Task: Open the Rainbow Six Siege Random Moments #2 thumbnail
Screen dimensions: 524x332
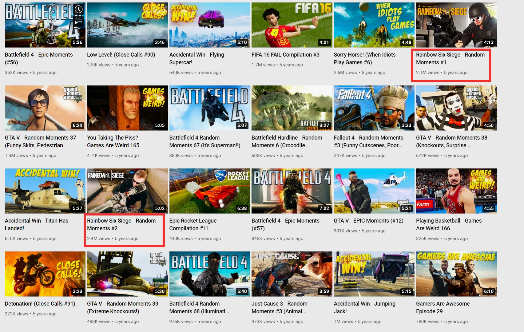Action: coord(127,191)
